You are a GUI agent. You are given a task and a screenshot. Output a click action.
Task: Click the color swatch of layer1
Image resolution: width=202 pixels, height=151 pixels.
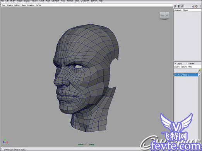click(x=182, y=75)
